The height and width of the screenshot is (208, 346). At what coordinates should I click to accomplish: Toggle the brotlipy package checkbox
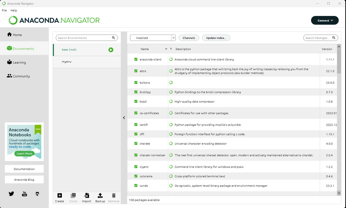[136, 92]
